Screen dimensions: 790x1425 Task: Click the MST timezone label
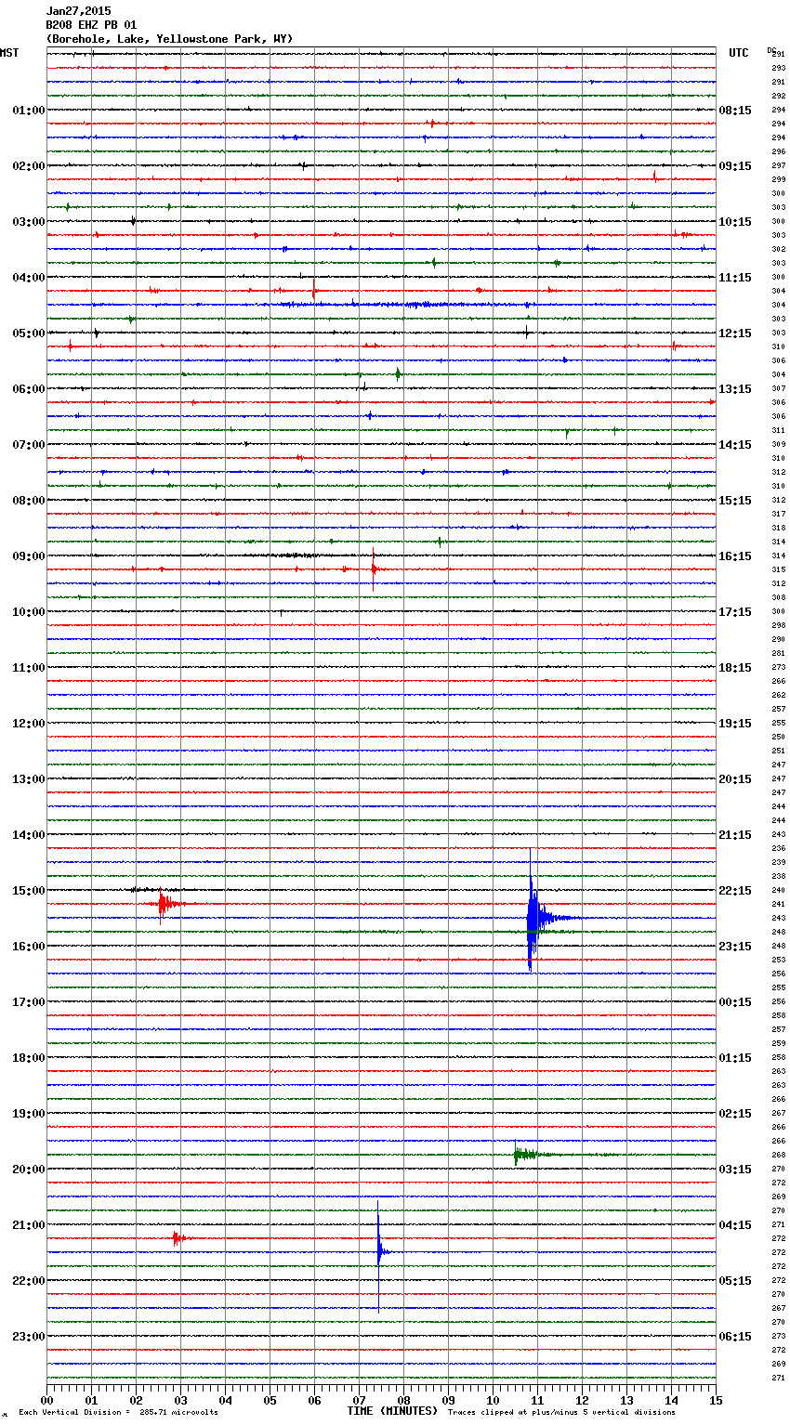[x=9, y=53]
